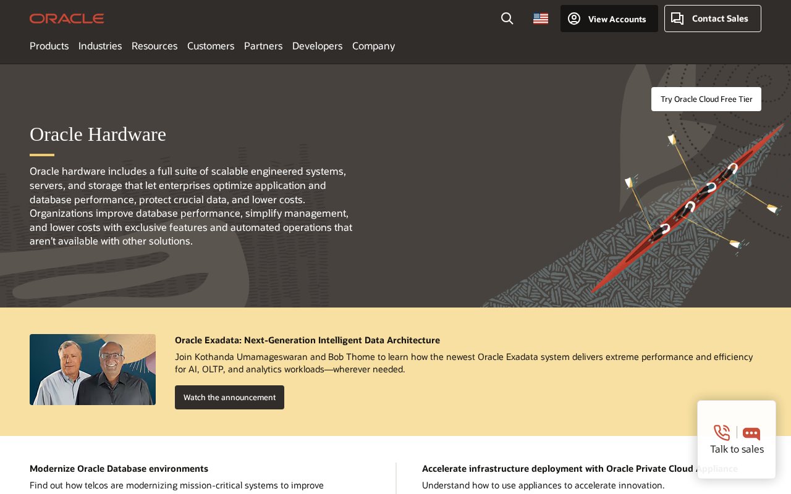791x494 pixels.
Task: Click Contact Sales button
Action: (713, 19)
